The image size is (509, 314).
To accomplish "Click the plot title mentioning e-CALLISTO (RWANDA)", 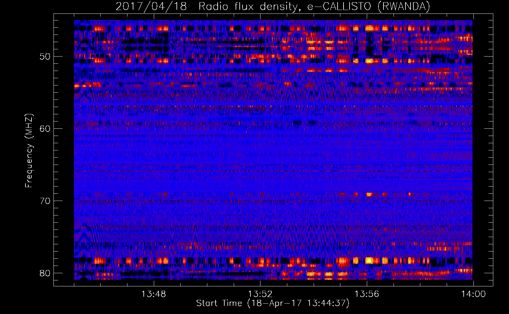I will [273, 6].
